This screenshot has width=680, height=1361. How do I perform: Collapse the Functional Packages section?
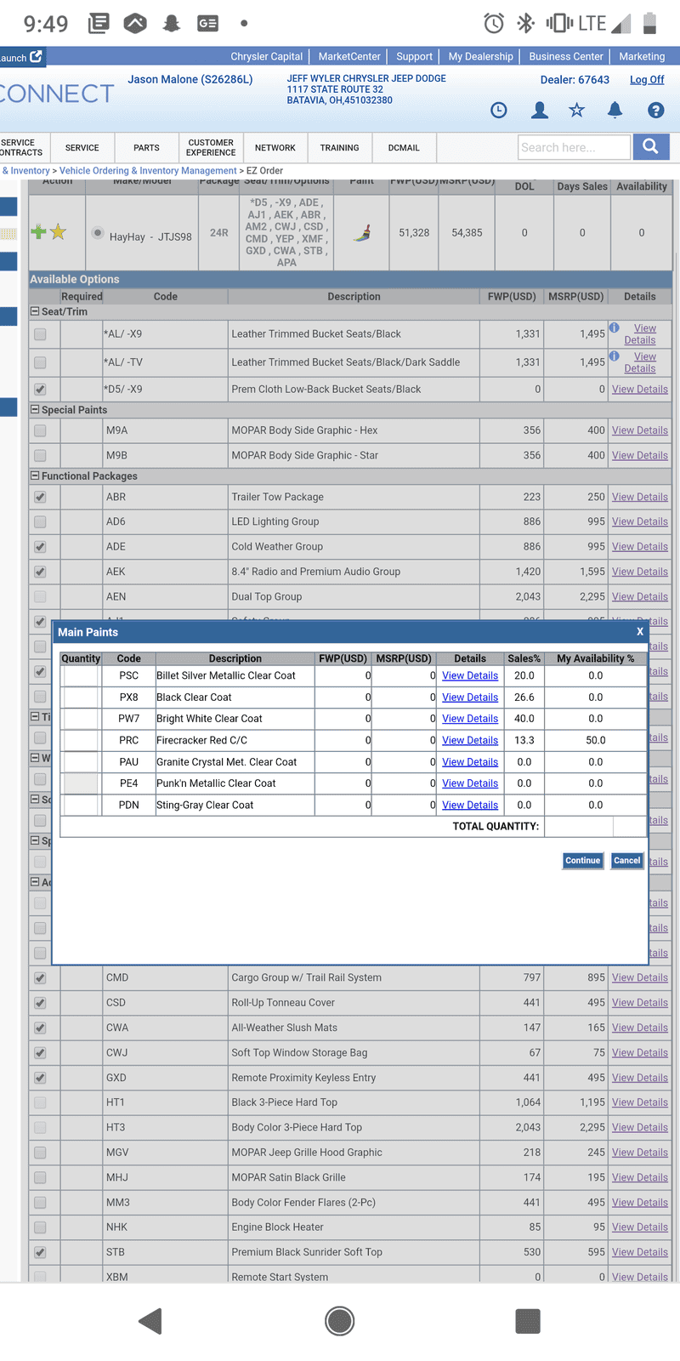coord(35,475)
